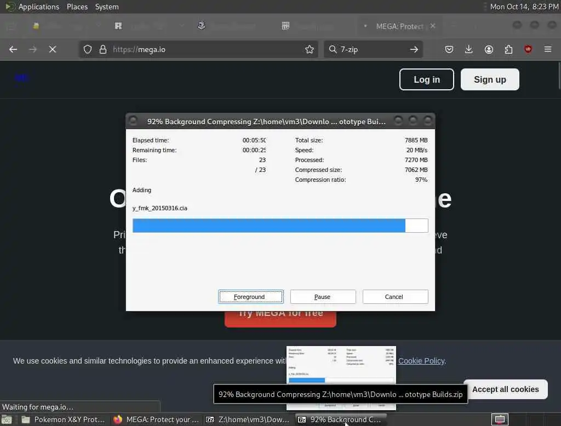Viewport: 561px width, 426px height.
Task: Click the Processed value 7270 MB
Action: (x=416, y=160)
